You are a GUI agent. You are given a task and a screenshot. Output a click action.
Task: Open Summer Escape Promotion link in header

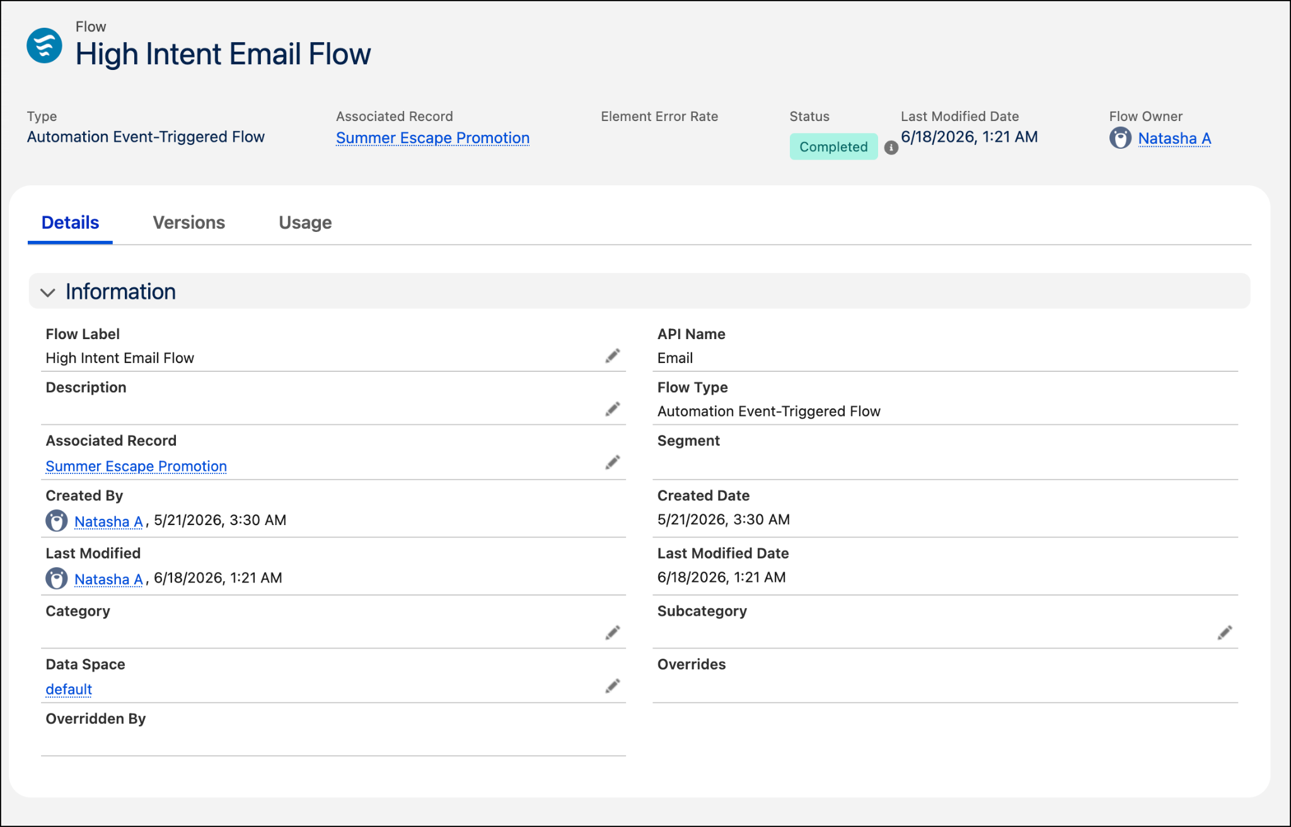point(432,138)
